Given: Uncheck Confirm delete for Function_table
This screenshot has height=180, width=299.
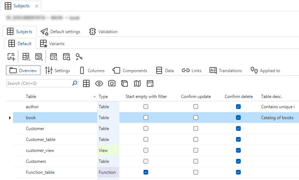Looking at the screenshot, I should click(238, 172).
